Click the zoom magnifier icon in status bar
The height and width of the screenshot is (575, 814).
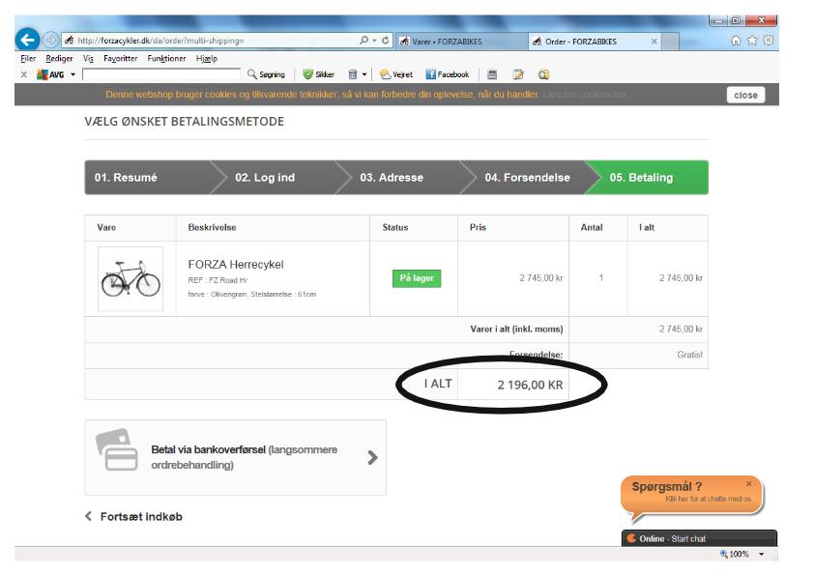(723, 555)
